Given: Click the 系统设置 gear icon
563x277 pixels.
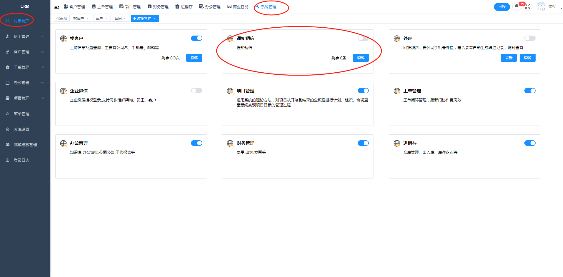Looking at the screenshot, I should (x=8, y=129).
